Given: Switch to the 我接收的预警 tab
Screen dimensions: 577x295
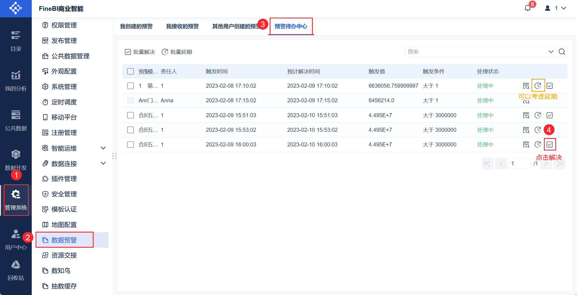Looking at the screenshot, I should 182,26.
